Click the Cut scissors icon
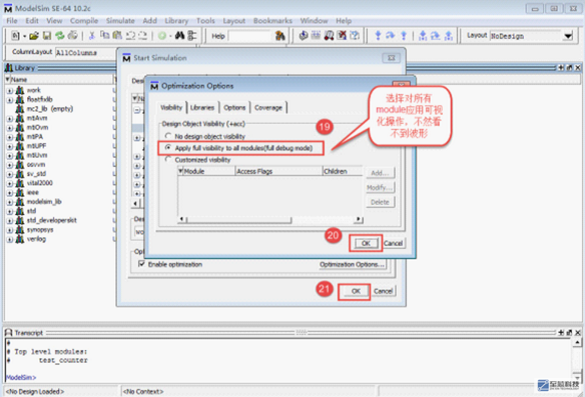The width and height of the screenshot is (585, 397). [92, 36]
